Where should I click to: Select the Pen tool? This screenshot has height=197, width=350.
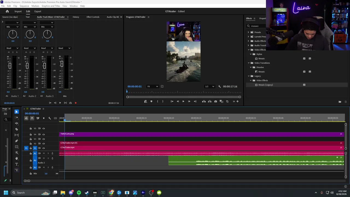tap(17, 141)
